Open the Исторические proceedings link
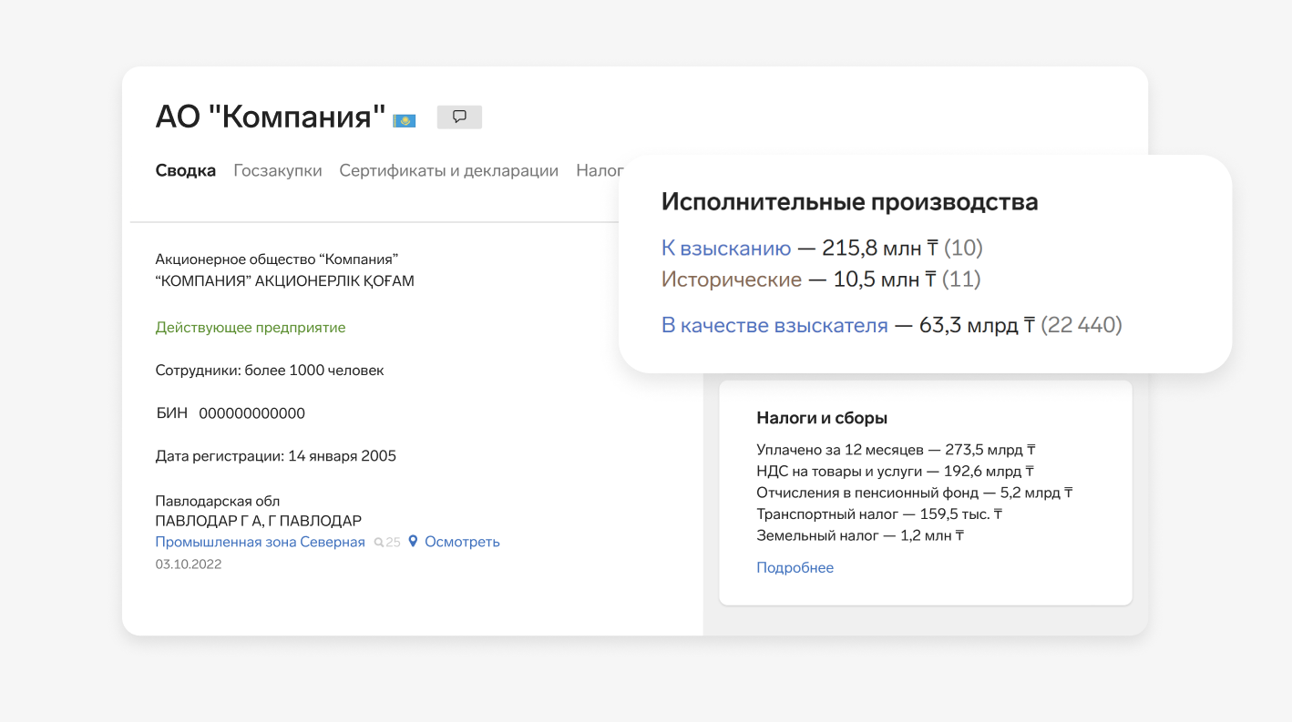 click(x=731, y=280)
